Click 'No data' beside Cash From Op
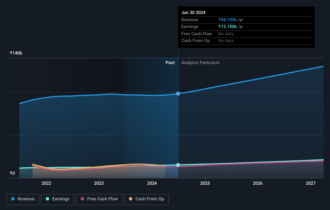 pyautogui.click(x=226, y=41)
